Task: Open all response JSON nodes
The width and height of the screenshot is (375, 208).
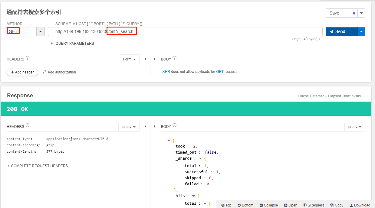Action: (291, 205)
